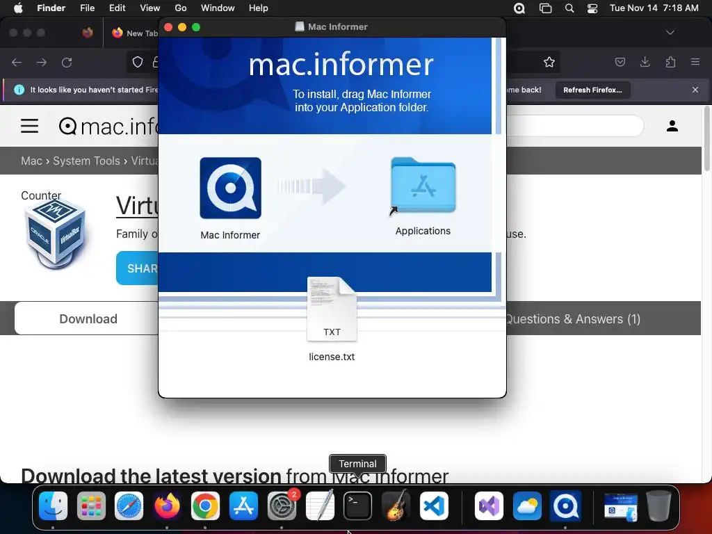Screen dimensions: 712x534
Task: Click the Firefox page vertical scrollbar
Action: click(x=706, y=139)
